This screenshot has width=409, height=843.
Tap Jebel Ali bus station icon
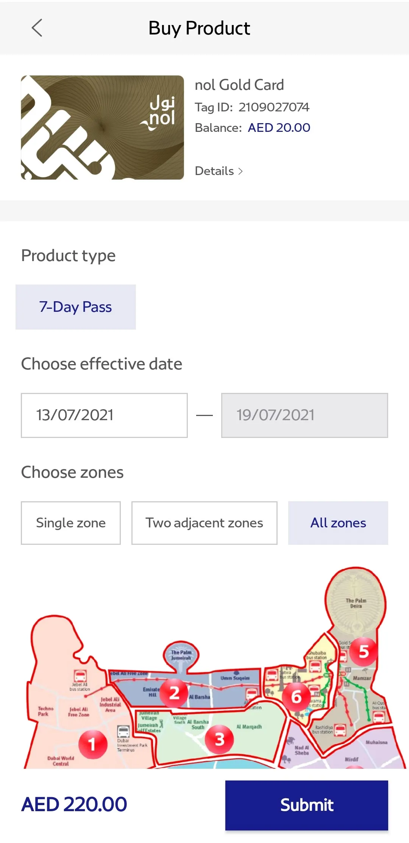80,676
